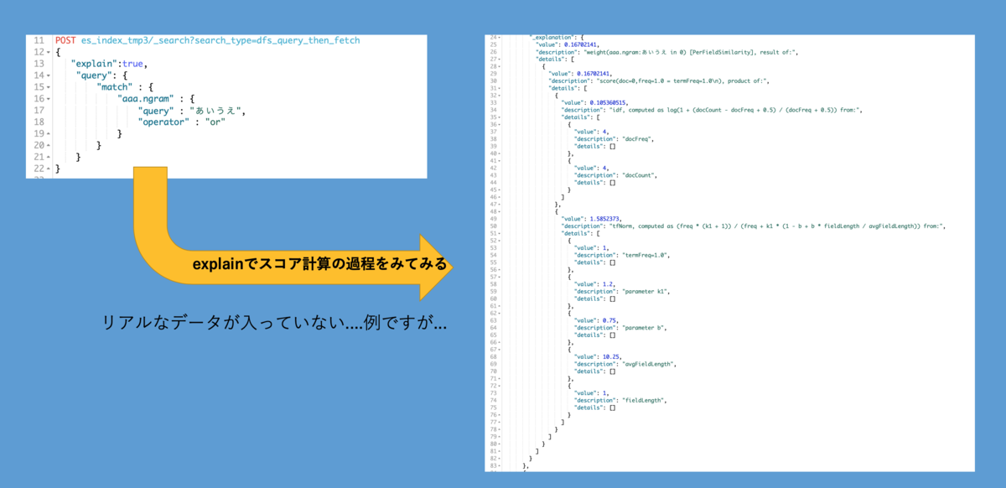Screen dimensions: 1006x488
Task: Collapse the "match" block at line 15
Action: (x=48, y=87)
